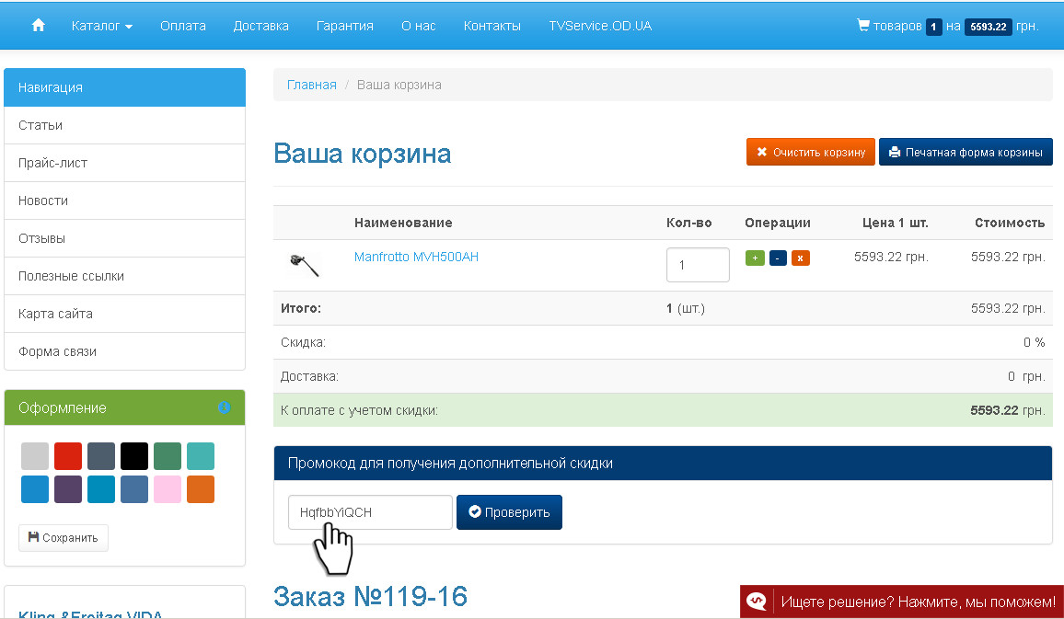The width and height of the screenshot is (1064, 619).
Task: Save theme with Сохранить button
Action: pyautogui.click(x=64, y=538)
